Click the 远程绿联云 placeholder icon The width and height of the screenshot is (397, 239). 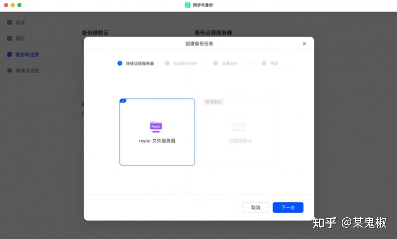tap(240, 126)
